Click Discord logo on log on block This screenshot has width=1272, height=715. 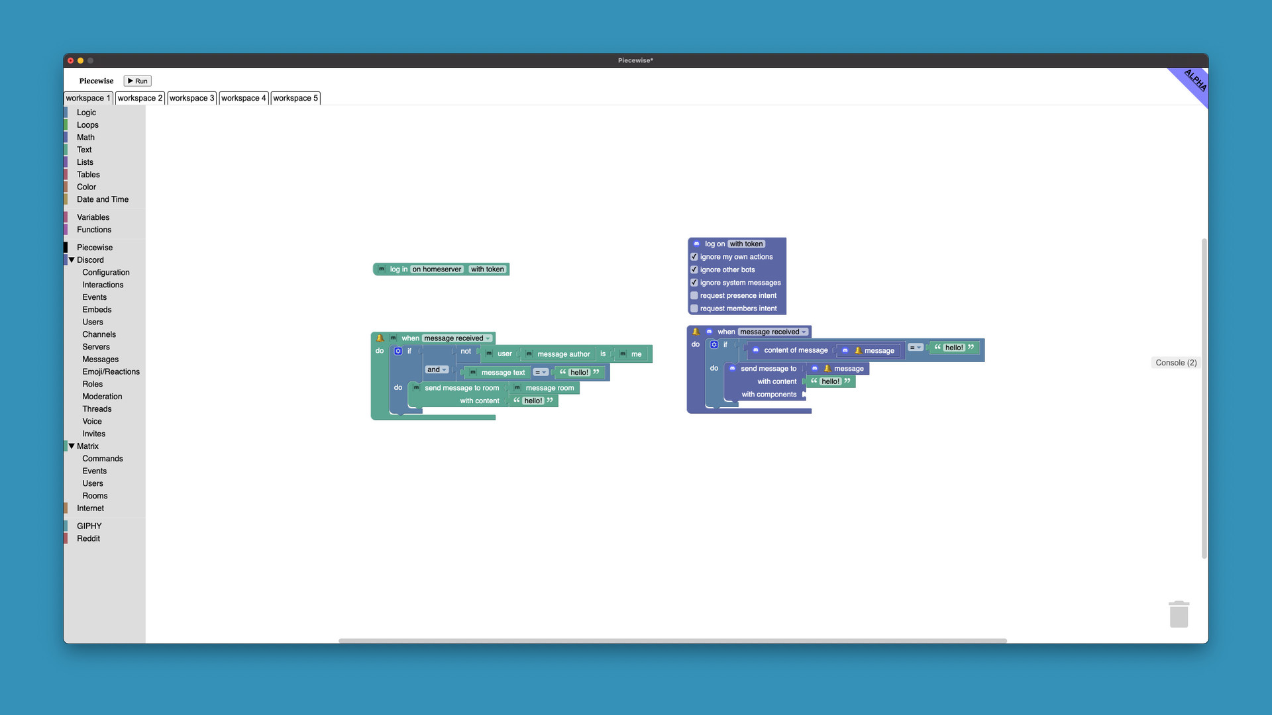tap(696, 244)
